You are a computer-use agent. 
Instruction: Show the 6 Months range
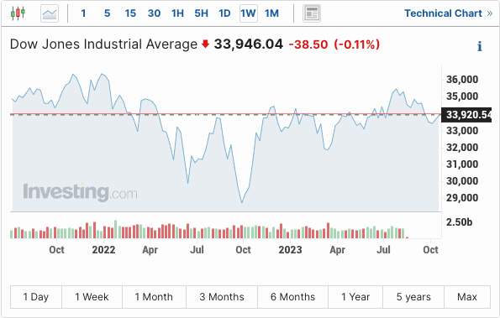tap(292, 297)
